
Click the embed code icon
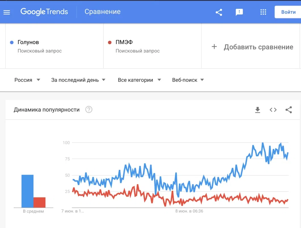coord(273,110)
